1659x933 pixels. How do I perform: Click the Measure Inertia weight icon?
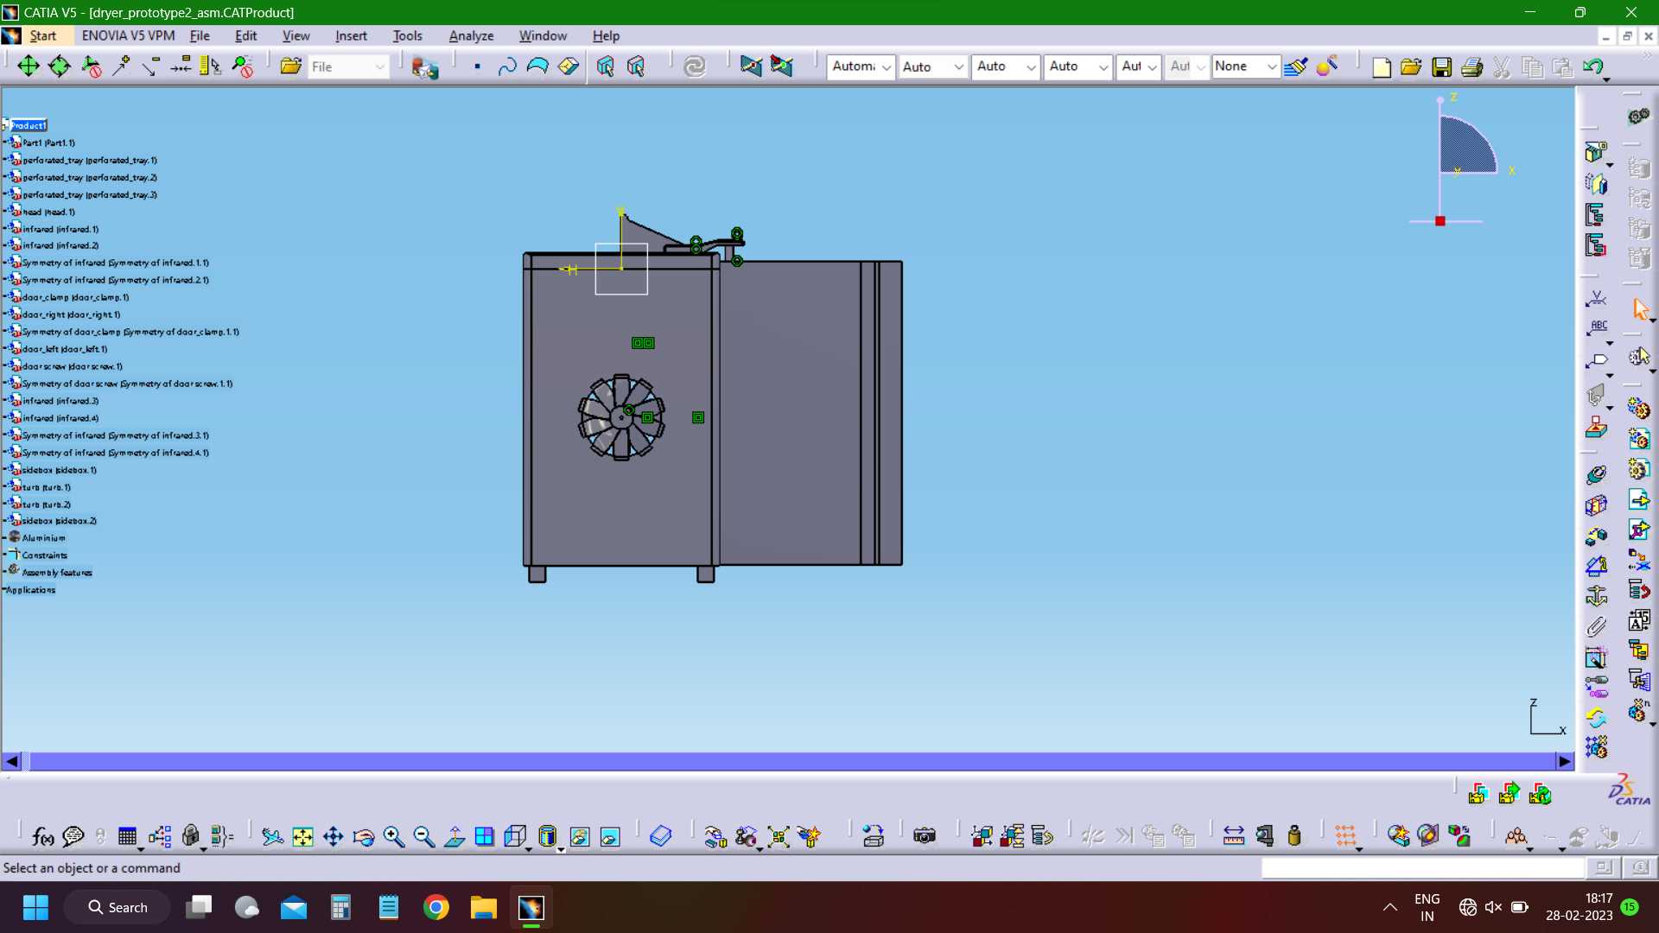(1294, 836)
